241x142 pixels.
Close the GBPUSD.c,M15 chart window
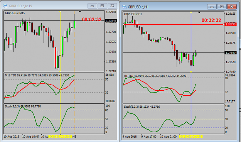pos(112,6)
